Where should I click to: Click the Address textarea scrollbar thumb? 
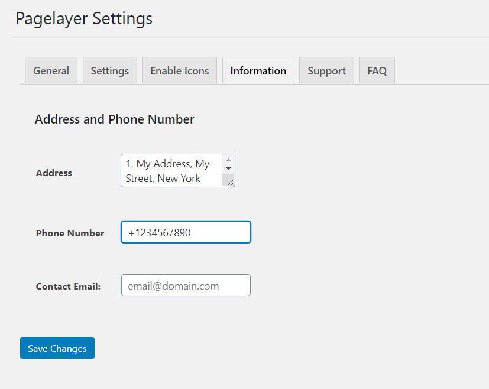click(227, 177)
